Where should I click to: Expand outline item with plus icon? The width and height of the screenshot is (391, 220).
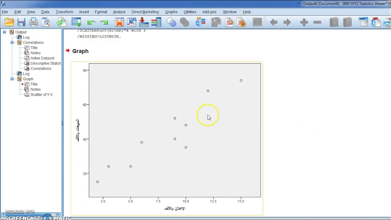304,22
